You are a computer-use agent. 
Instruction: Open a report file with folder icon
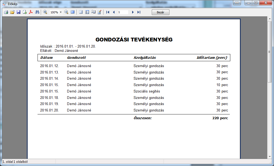click(12, 12)
